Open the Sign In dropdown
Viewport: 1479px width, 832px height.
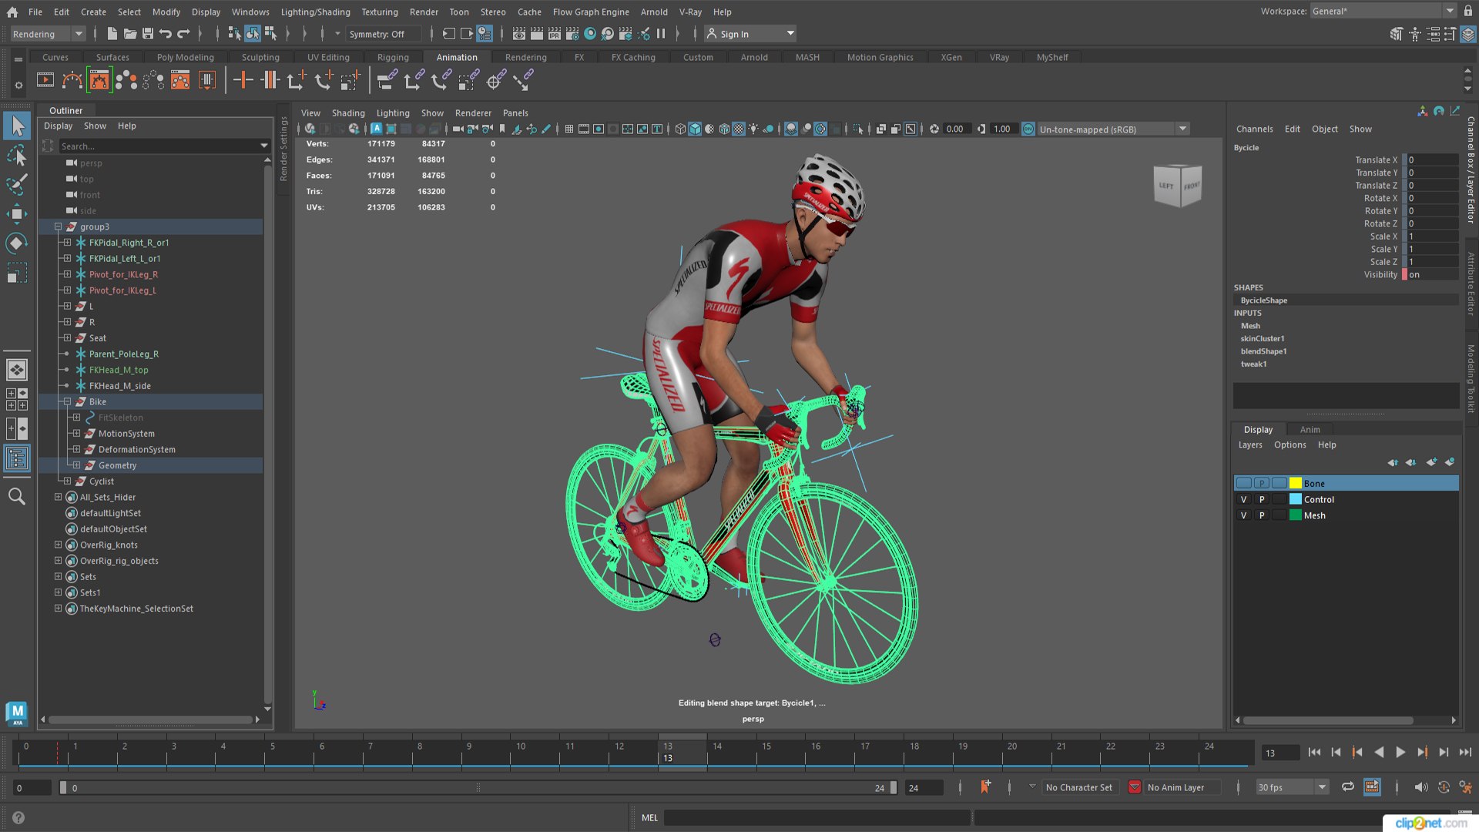click(x=750, y=34)
